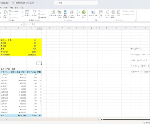
Task: Select the column I header
Action: (39, 28)
